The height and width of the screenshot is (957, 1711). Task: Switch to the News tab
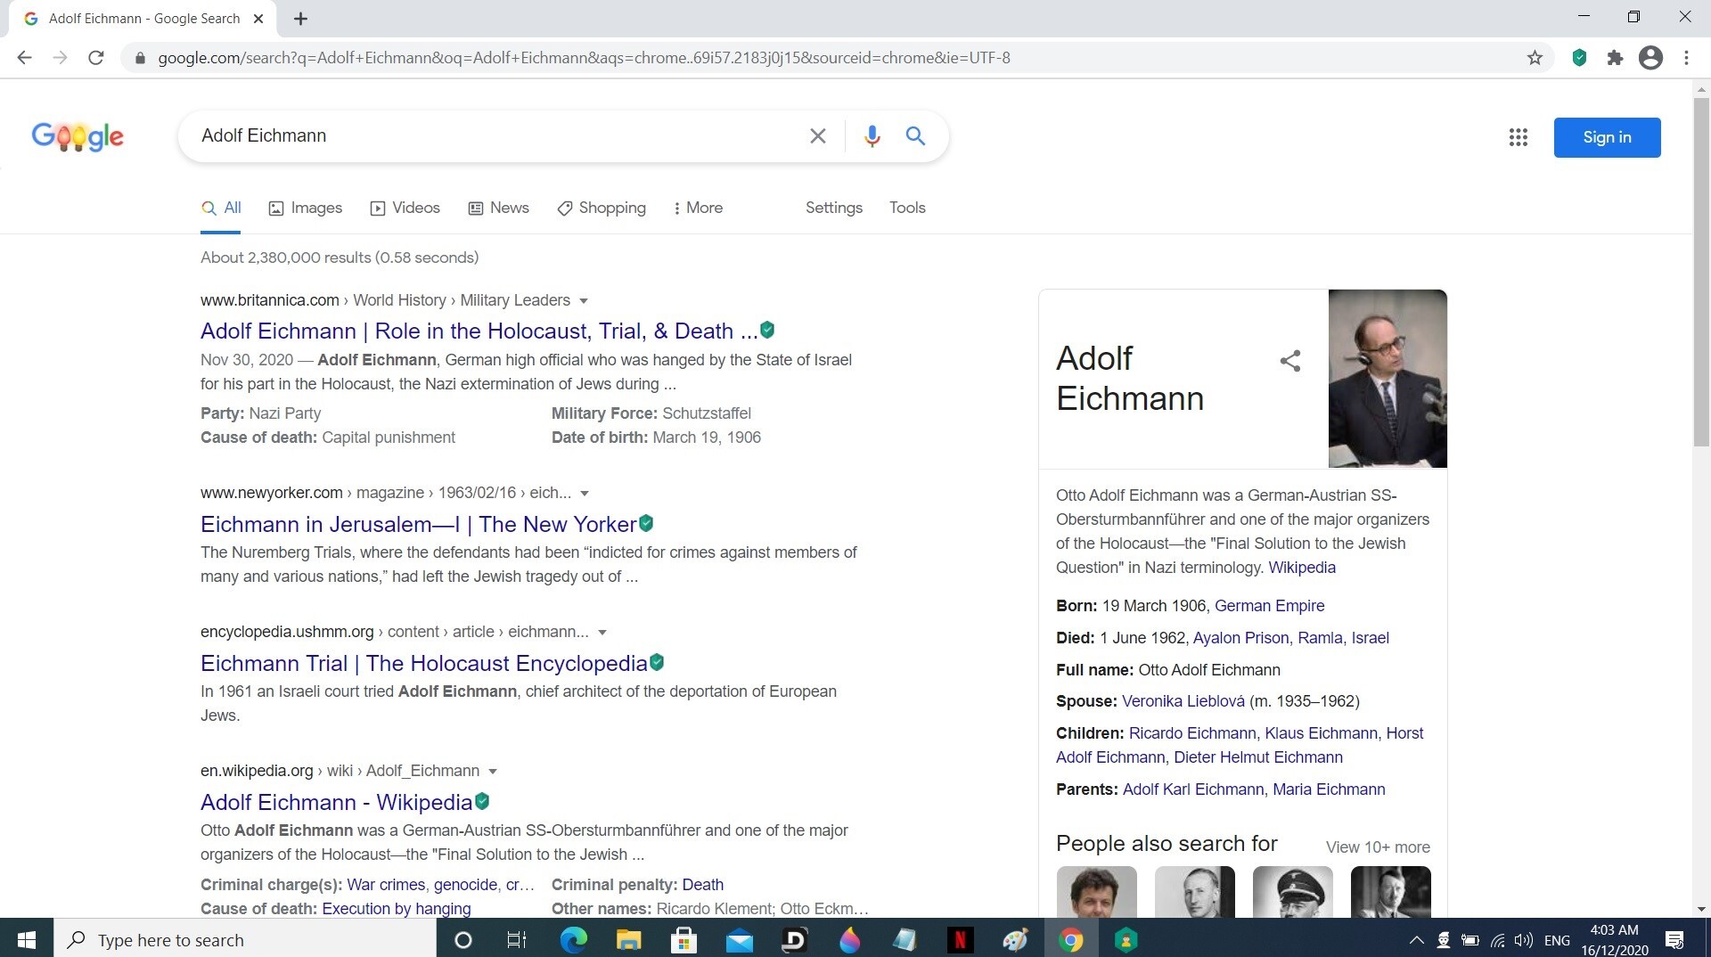coord(498,208)
